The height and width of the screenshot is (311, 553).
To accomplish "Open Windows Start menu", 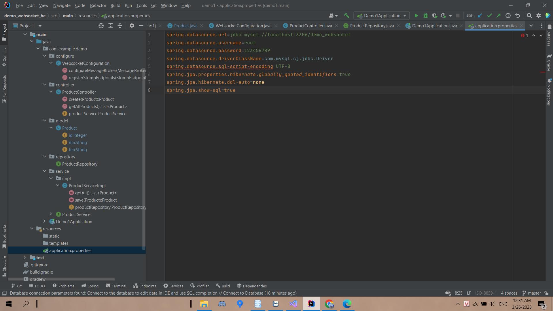I will coord(9,304).
